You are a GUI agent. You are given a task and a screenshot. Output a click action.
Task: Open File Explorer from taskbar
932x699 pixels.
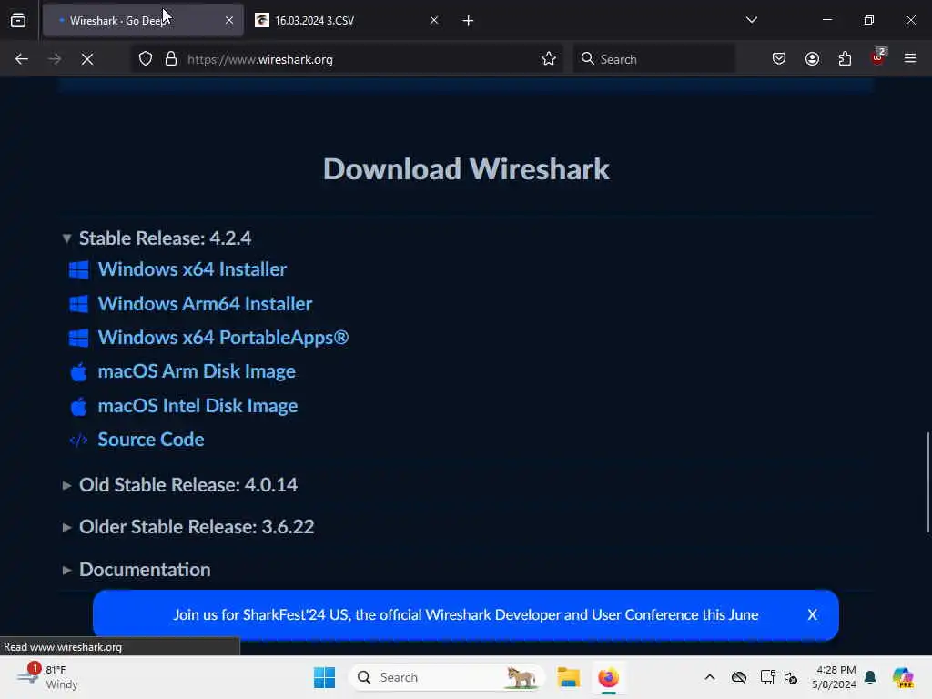click(568, 677)
